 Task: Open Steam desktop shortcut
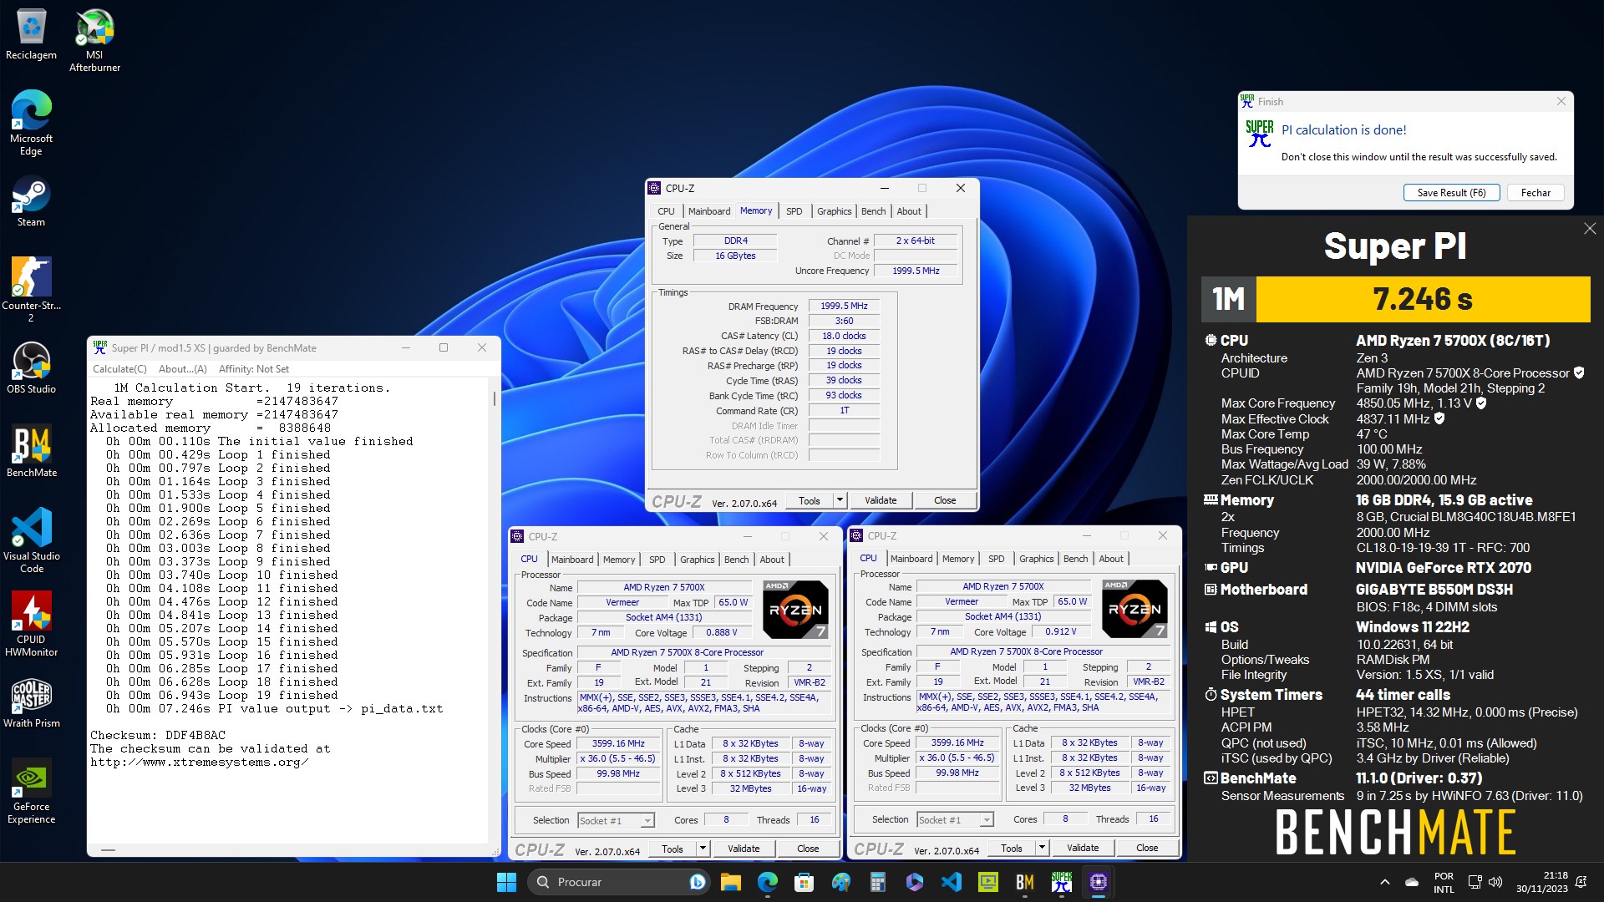31,201
